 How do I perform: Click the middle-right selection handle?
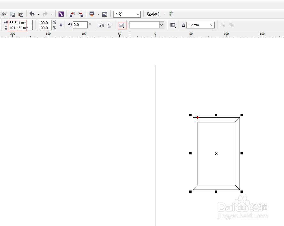tap(241, 153)
